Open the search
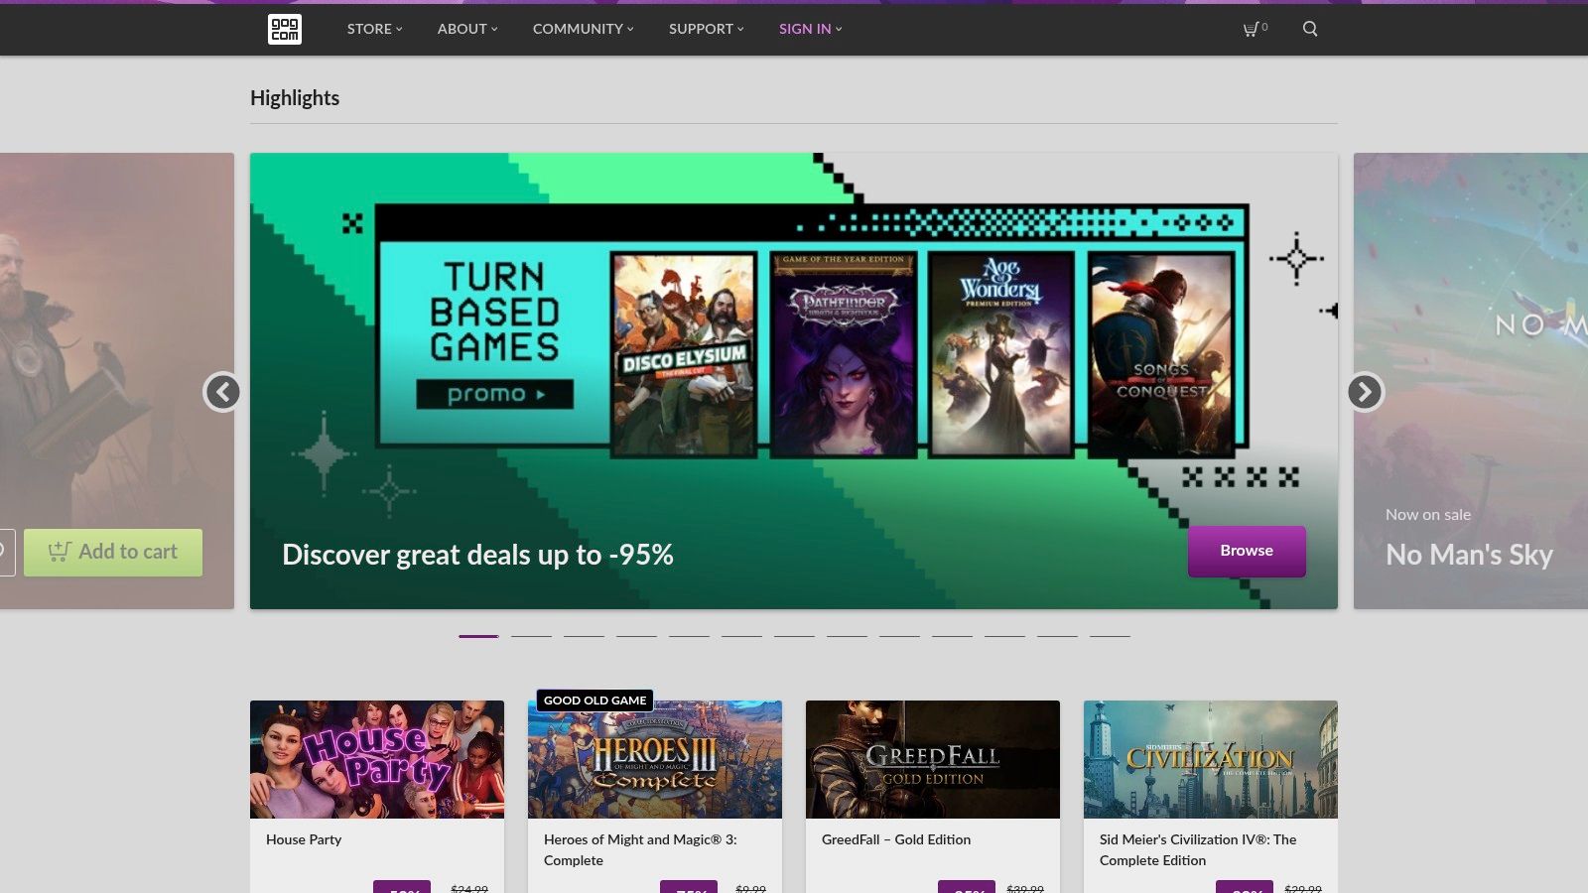1588x893 pixels. tap(1310, 29)
